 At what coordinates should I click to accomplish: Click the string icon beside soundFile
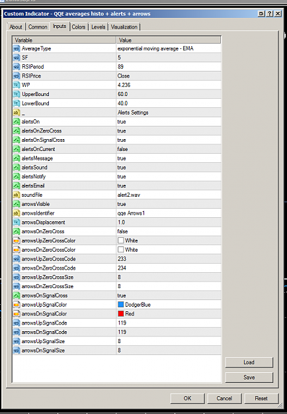tap(17, 195)
